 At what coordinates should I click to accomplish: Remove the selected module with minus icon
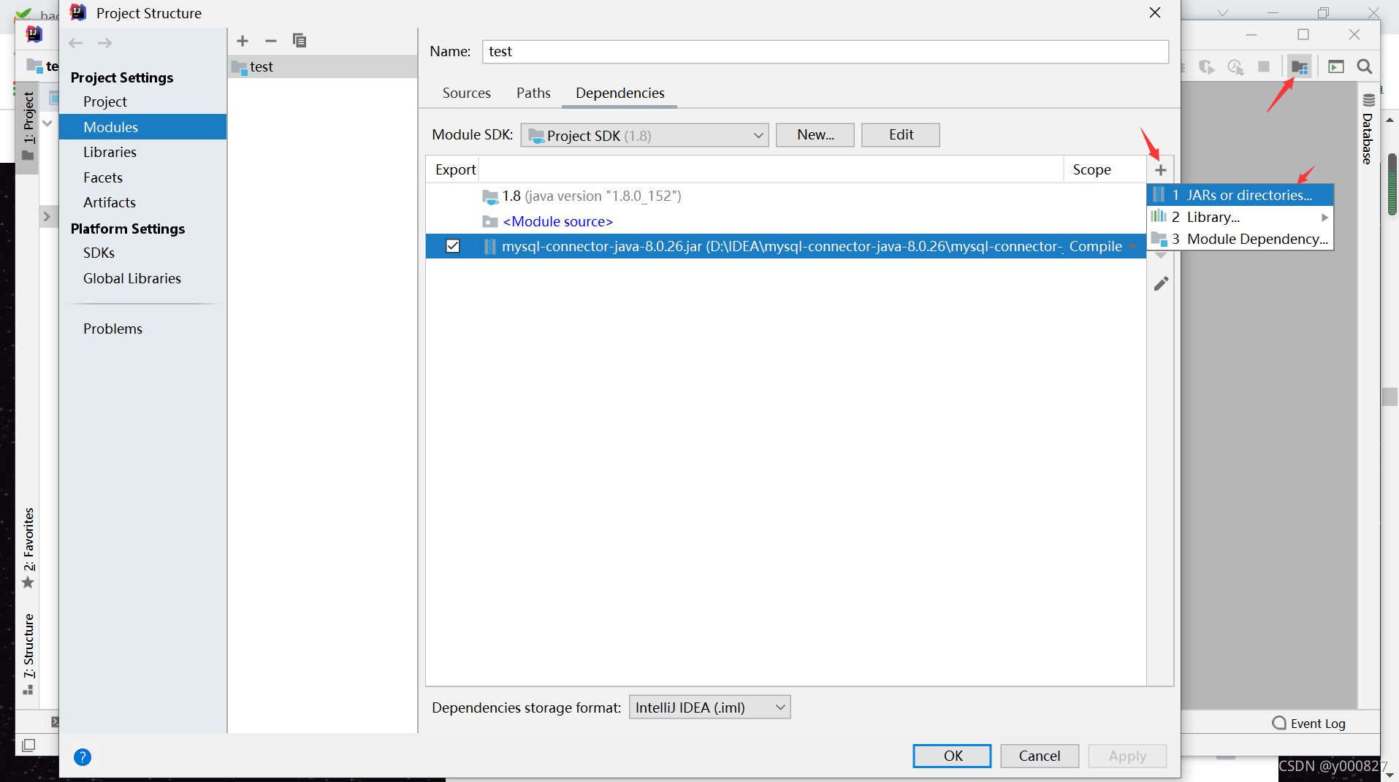[x=271, y=41]
